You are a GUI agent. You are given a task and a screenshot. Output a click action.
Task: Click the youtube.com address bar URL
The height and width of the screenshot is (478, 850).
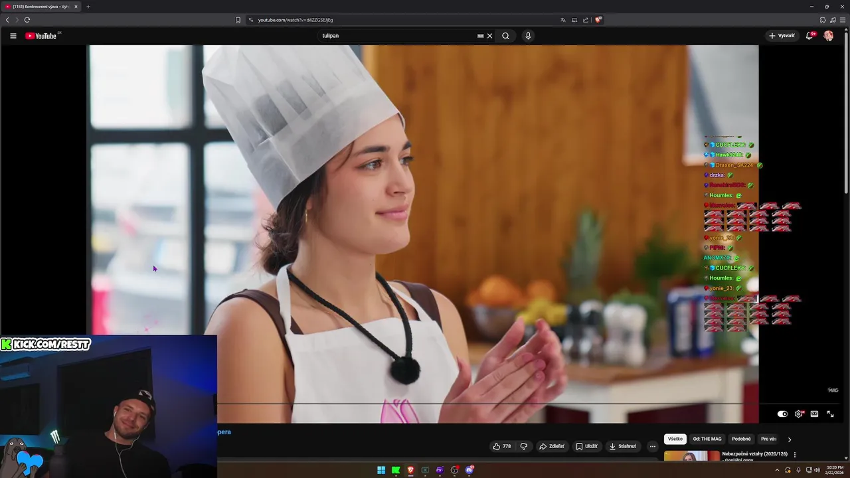click(x=296, y=20)
